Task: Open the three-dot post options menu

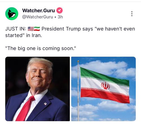Action: pyautogui.click(x=132, y=14)
